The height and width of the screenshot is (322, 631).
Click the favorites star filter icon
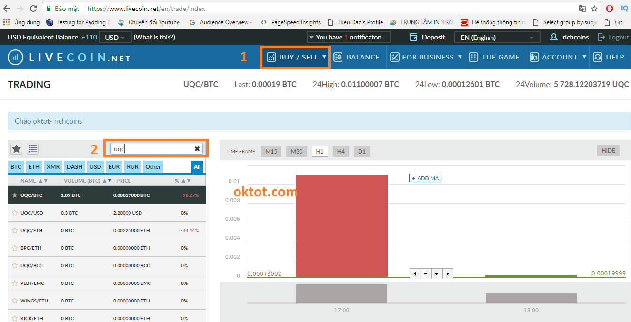tap(17, 149)
